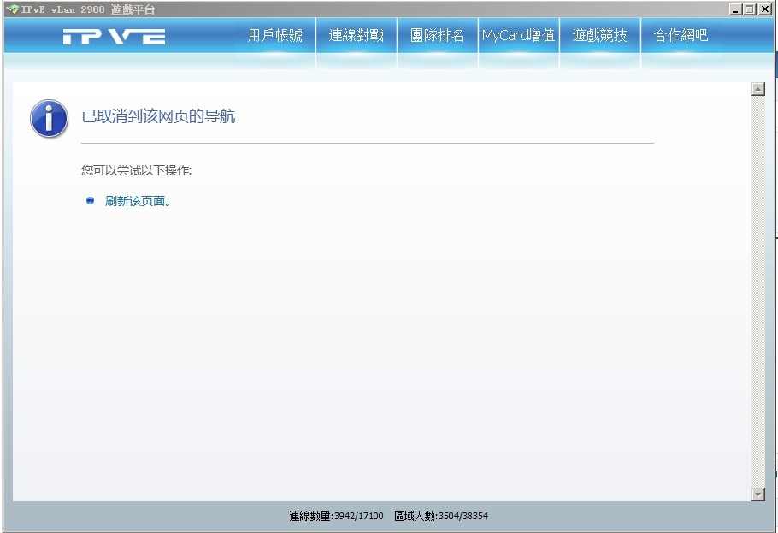
Task: Close the IPvE vLan window
Action: coord(764,9)
